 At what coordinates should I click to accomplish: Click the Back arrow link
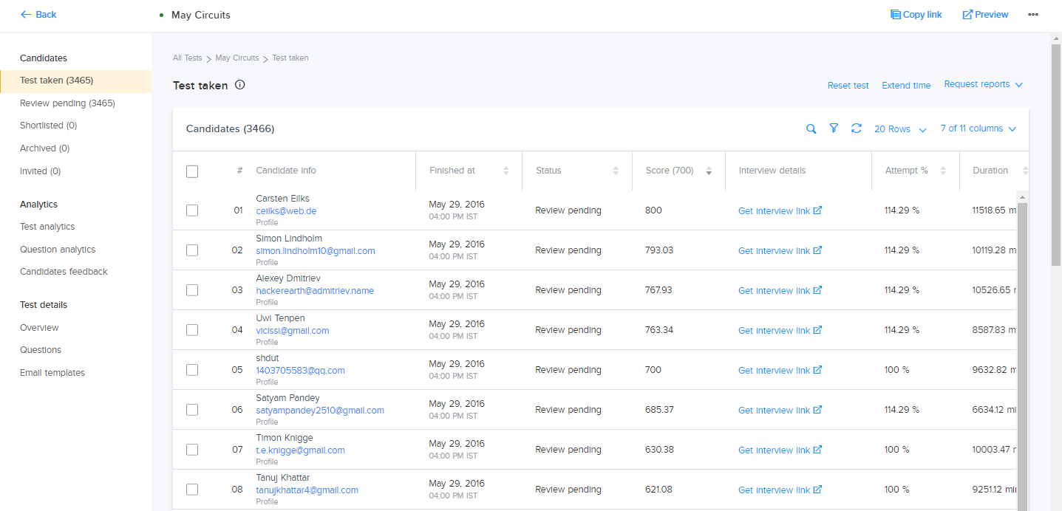38,15
